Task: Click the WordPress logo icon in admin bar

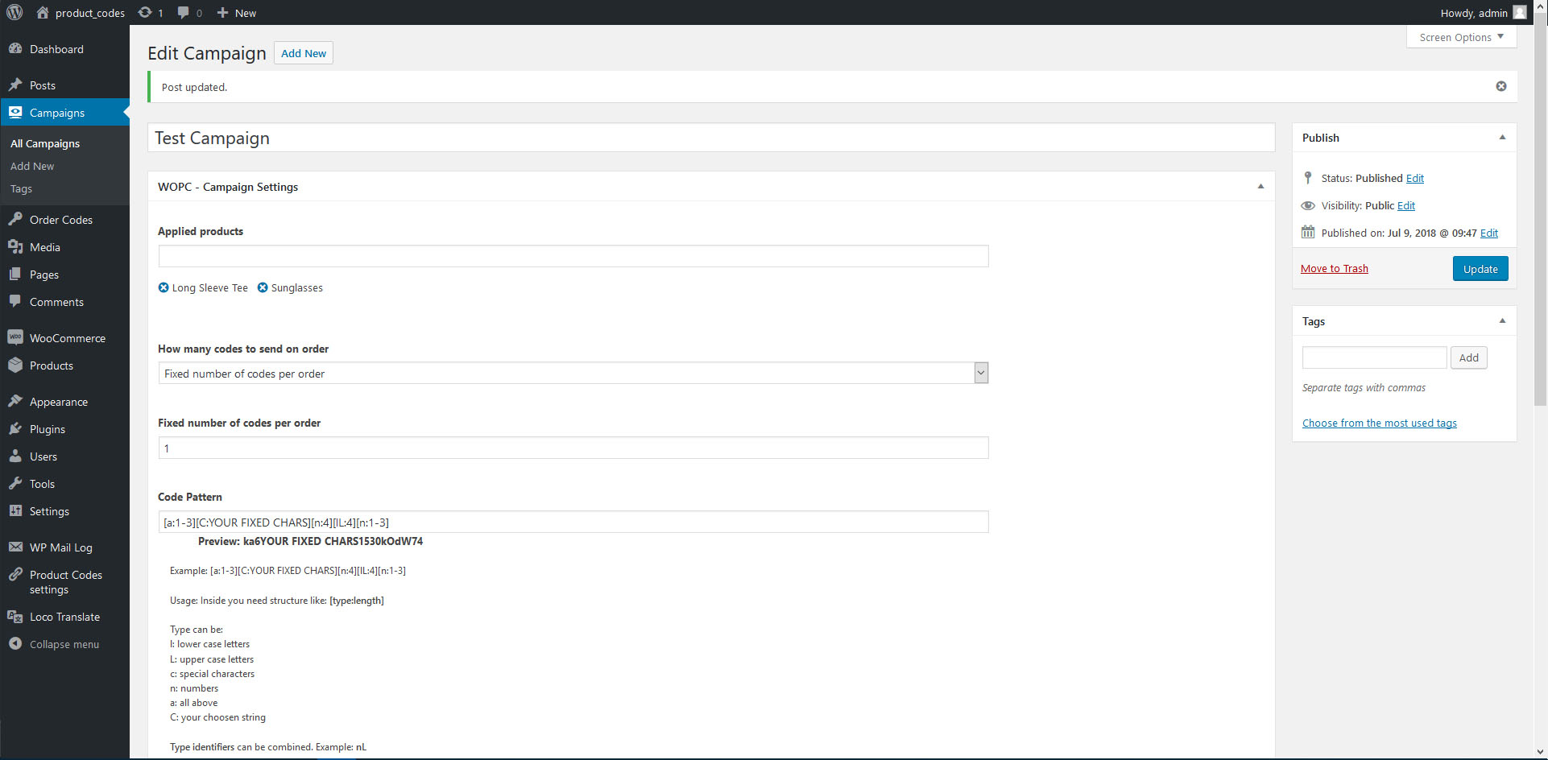Action: pyautogui.click(x=14, y=12)
